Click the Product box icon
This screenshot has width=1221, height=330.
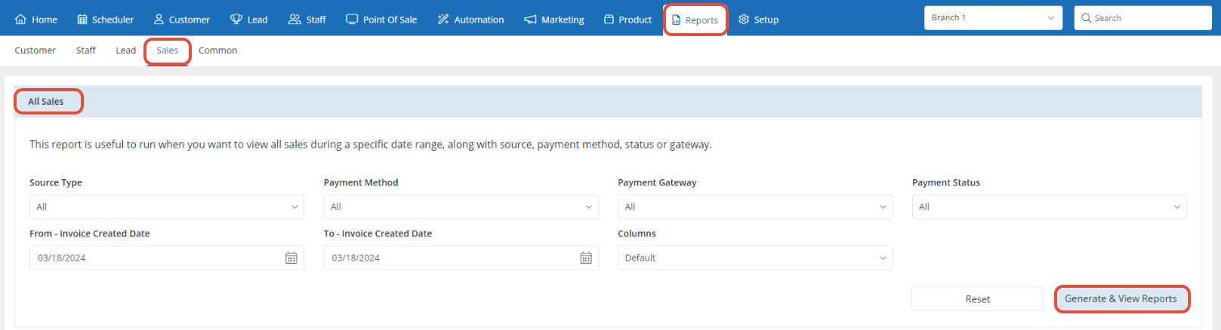point(609,20)
